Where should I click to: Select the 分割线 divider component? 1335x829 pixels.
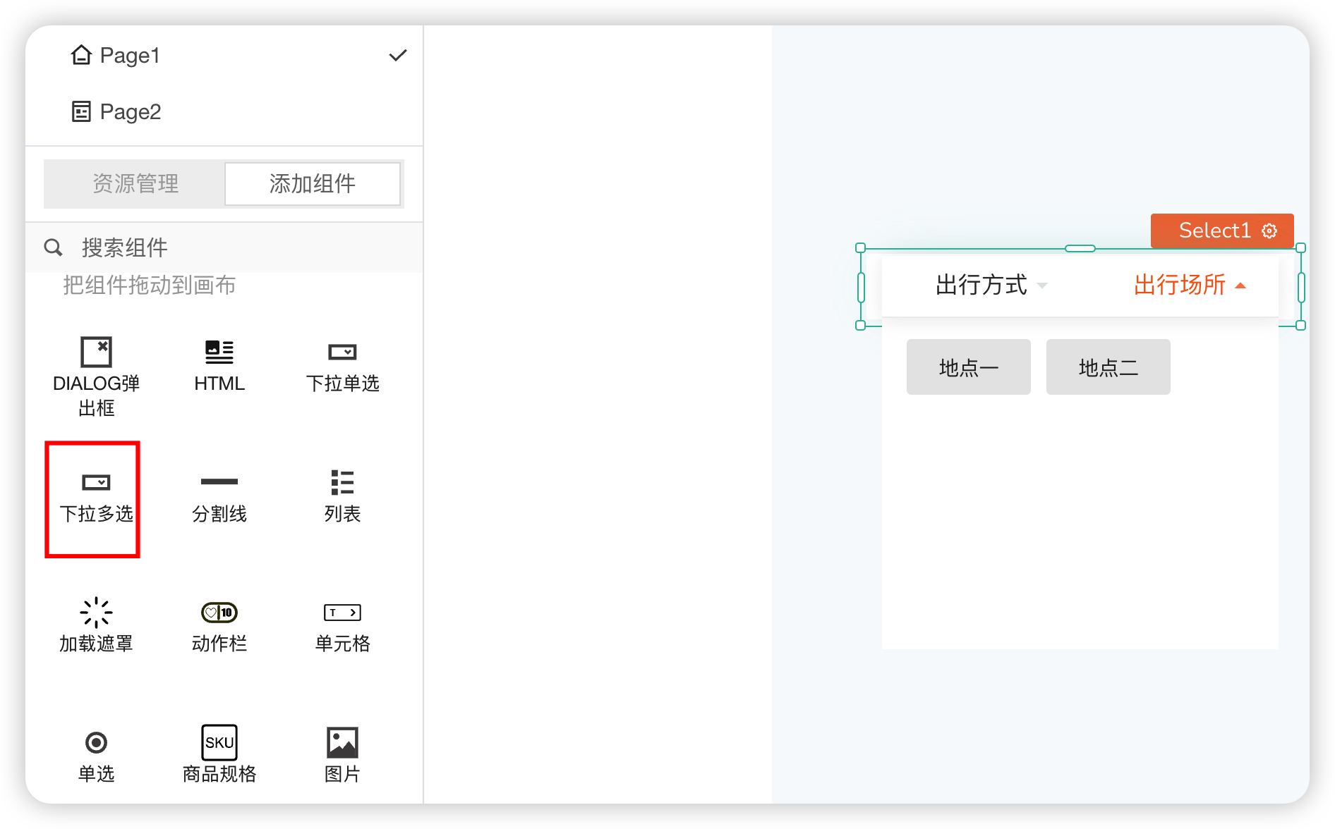[x=219, y=482]
